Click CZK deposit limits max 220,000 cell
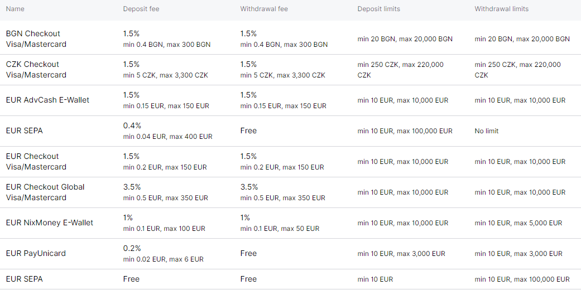581x290 pixels. click(x=401, y=70)
